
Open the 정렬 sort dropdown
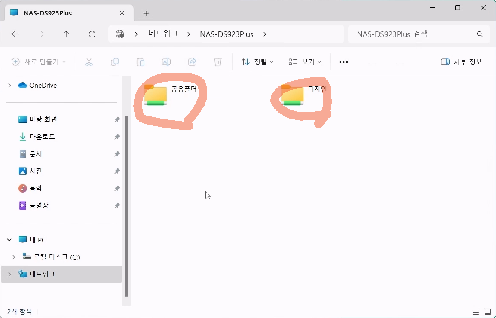click(x=257, y=62)
